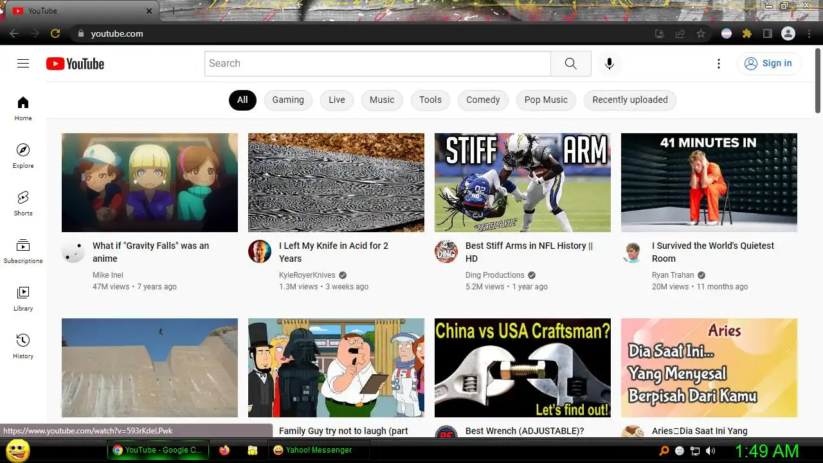Screen dimensions: 823x463
Task: Open the Family Guy video thumbnail
Action: (x=336, y=368)
